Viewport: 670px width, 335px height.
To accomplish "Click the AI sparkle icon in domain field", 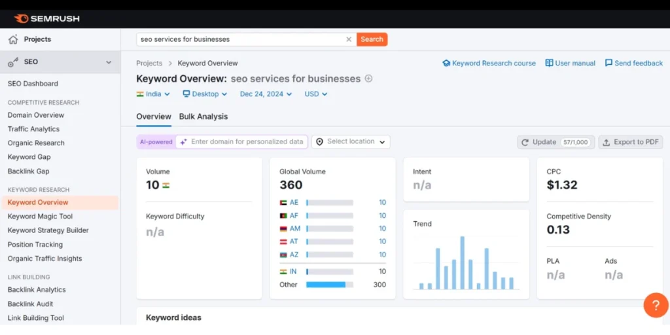I will pyautogui.click(x=183, y=142).
